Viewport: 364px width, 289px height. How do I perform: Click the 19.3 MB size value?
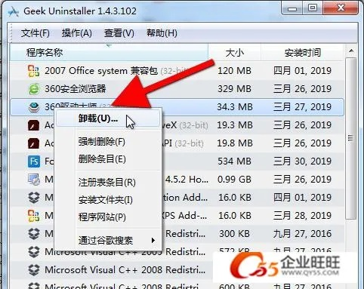click(x=235, y=125)
